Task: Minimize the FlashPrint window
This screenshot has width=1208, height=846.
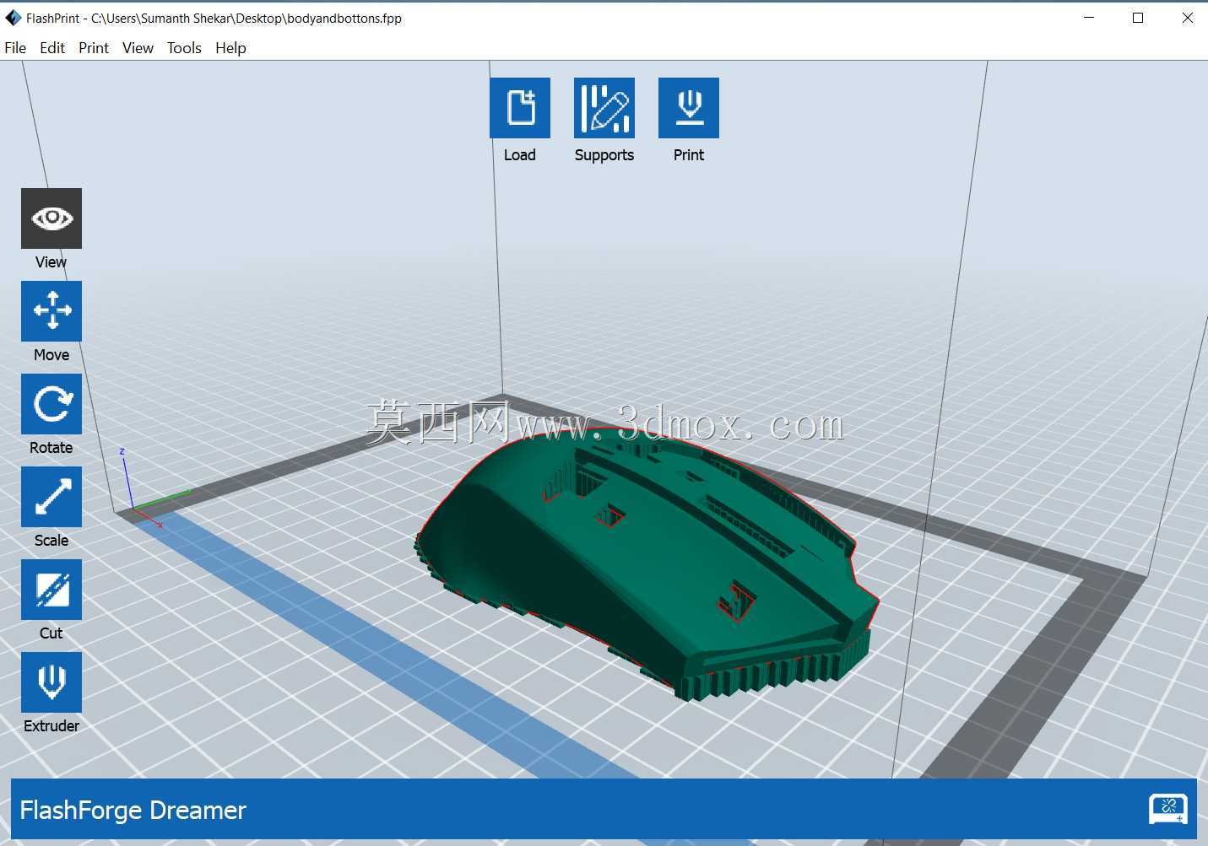Action: pos(1089,18)
